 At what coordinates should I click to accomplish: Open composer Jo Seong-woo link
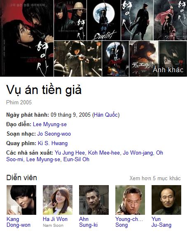pyautogui.click(x=54, y=134)
